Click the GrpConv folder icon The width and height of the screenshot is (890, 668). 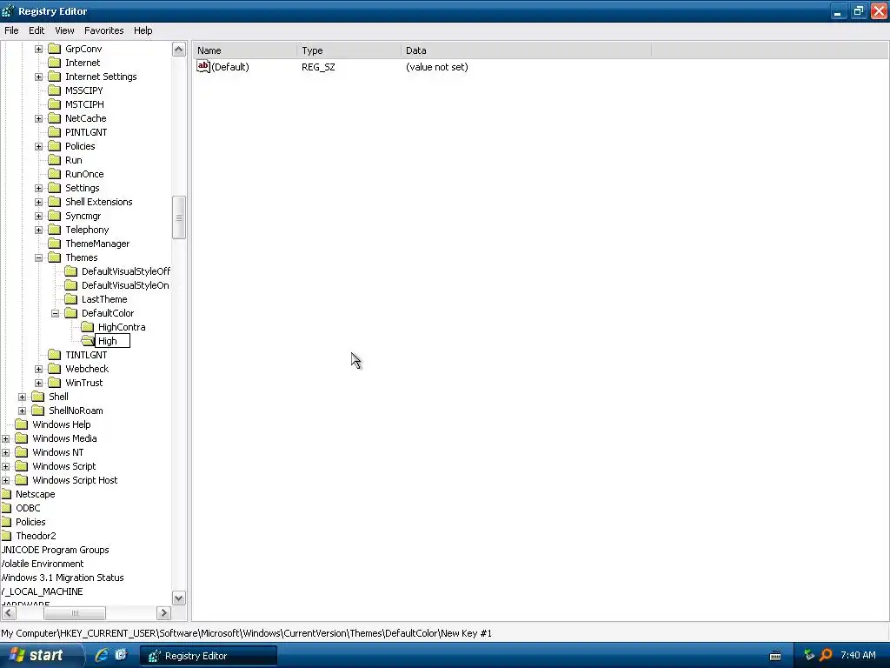tap(55, 49)
